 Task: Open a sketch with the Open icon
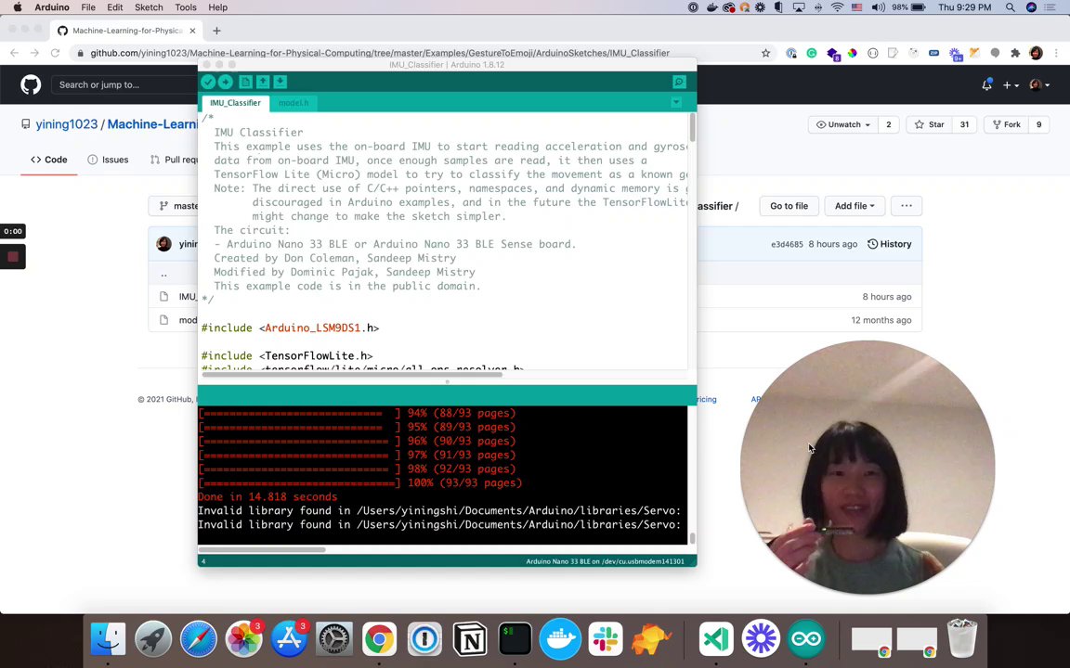[263, 82]
